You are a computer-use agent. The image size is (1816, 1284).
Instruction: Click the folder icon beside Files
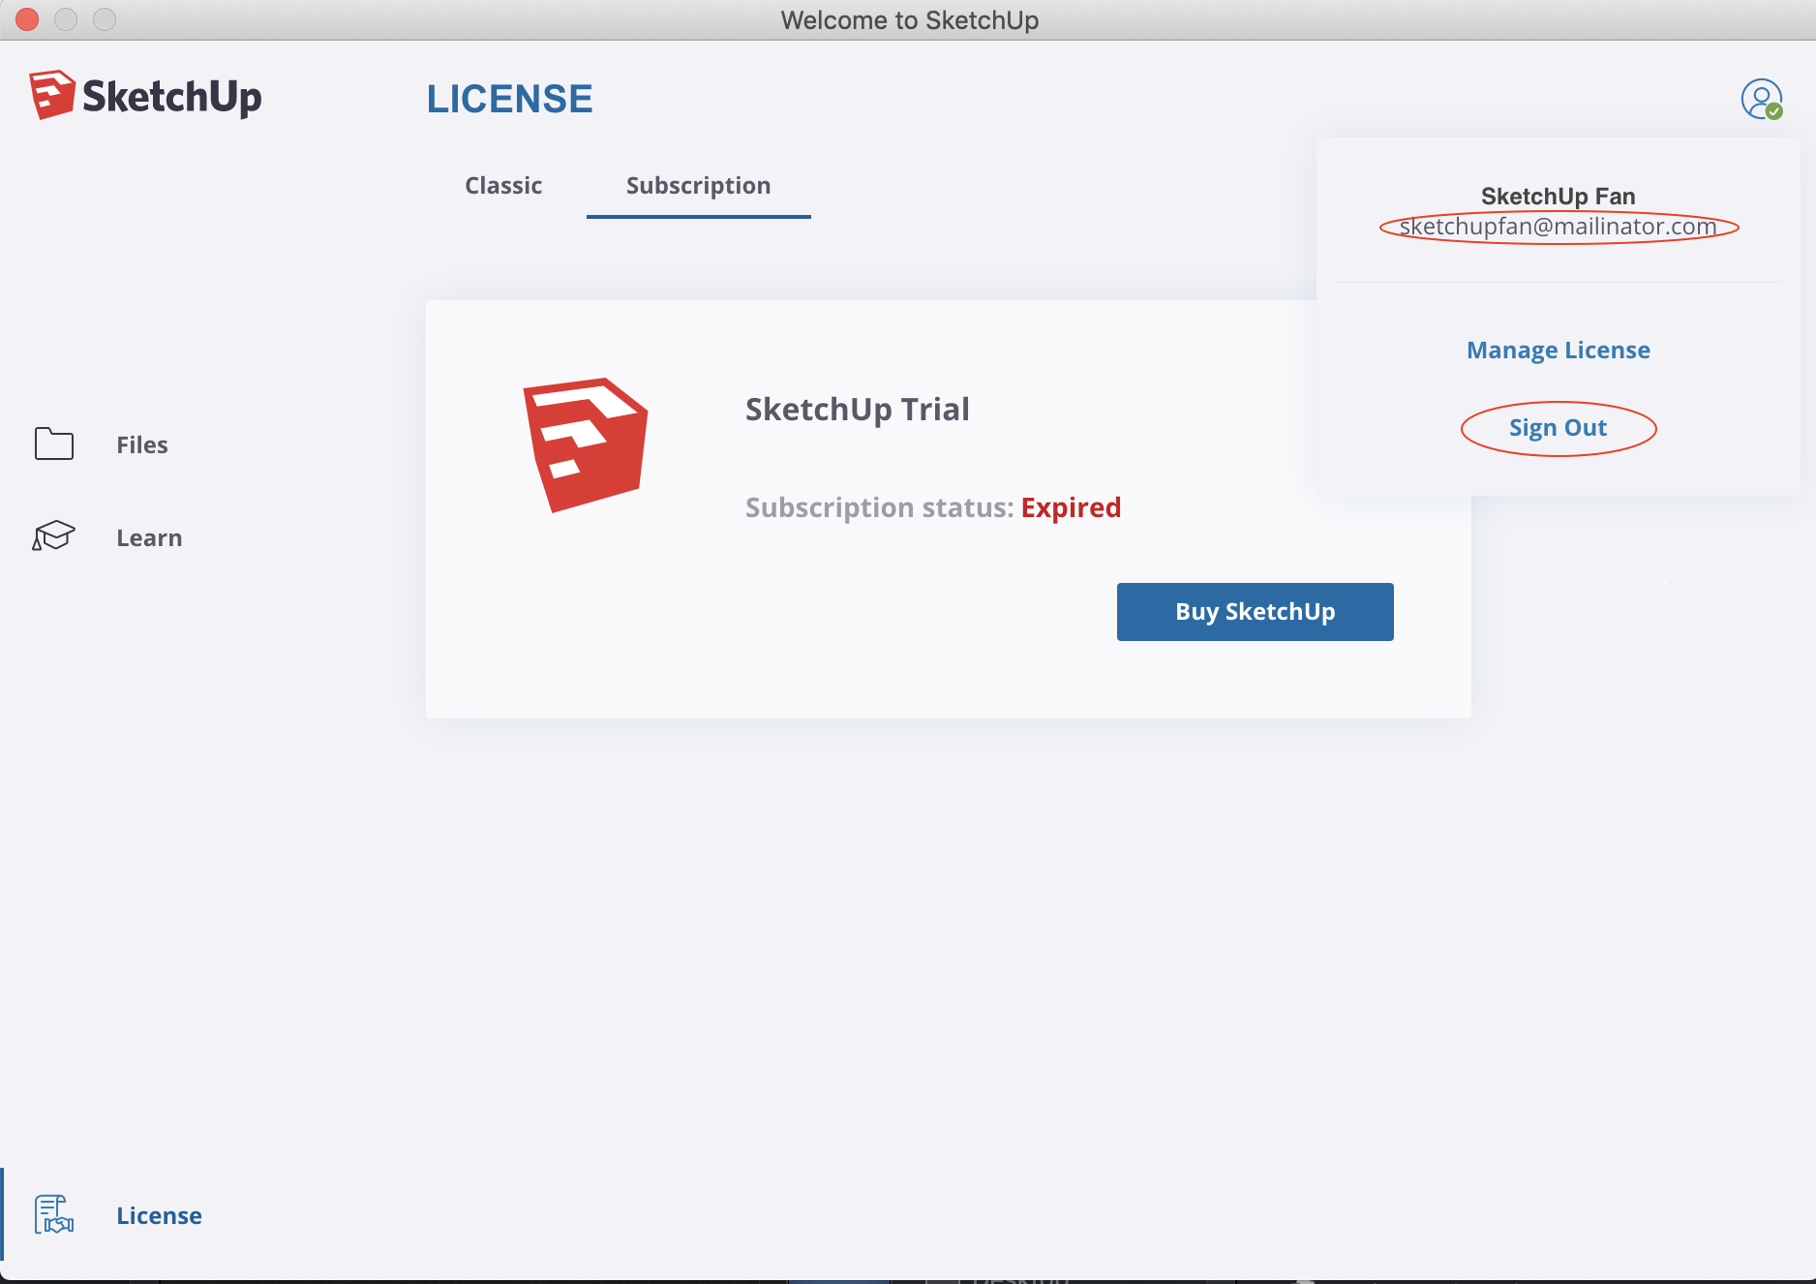coord(54,444)
